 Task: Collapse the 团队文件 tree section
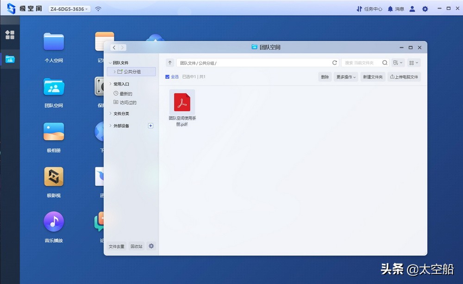tap(110, 63)
